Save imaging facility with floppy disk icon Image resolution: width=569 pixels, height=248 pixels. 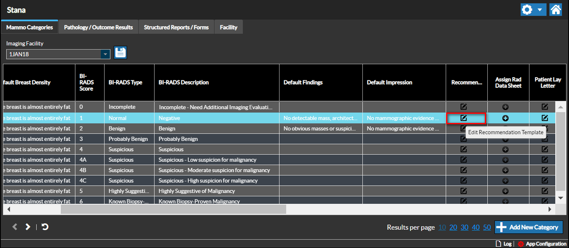(x=120, y=53)
